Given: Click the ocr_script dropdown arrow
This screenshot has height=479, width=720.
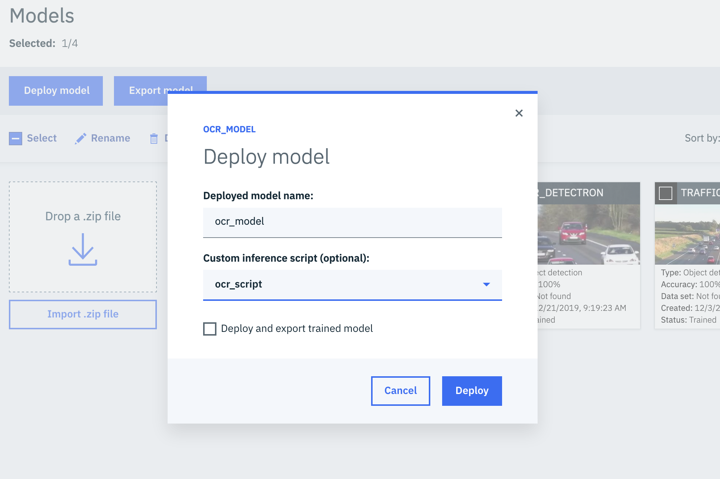Looking at the screenshot, I should coord(486,284).
